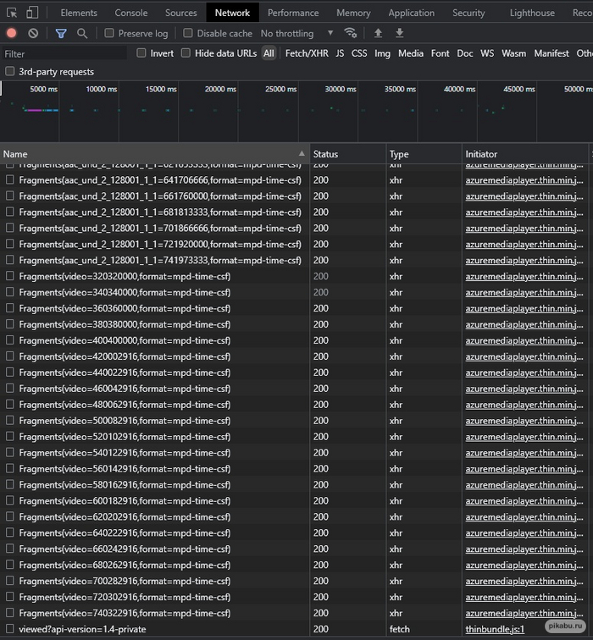The image size is (593, 640).
Task: Filter requests by Fetch/XHR type
Action: coord(306,53)
